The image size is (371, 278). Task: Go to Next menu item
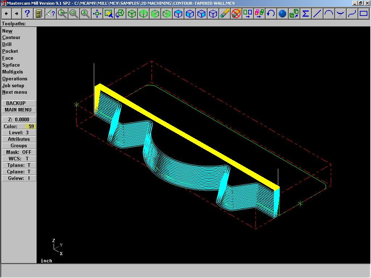14,92
